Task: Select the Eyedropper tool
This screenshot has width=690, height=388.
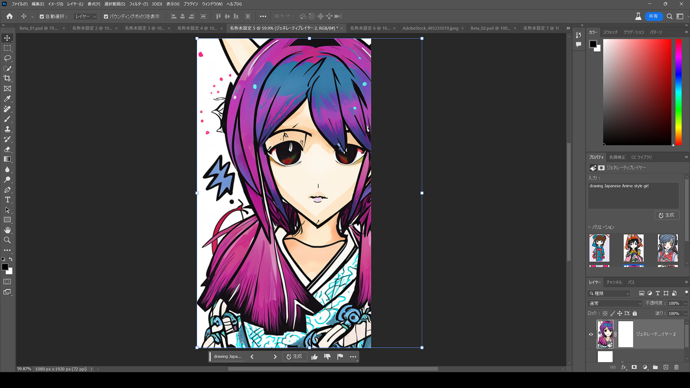Action: (x=7, y=98)
